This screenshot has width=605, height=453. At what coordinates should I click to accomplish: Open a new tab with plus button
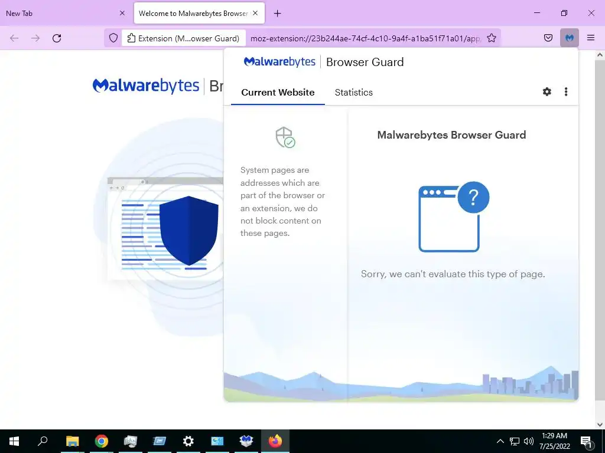278,14
